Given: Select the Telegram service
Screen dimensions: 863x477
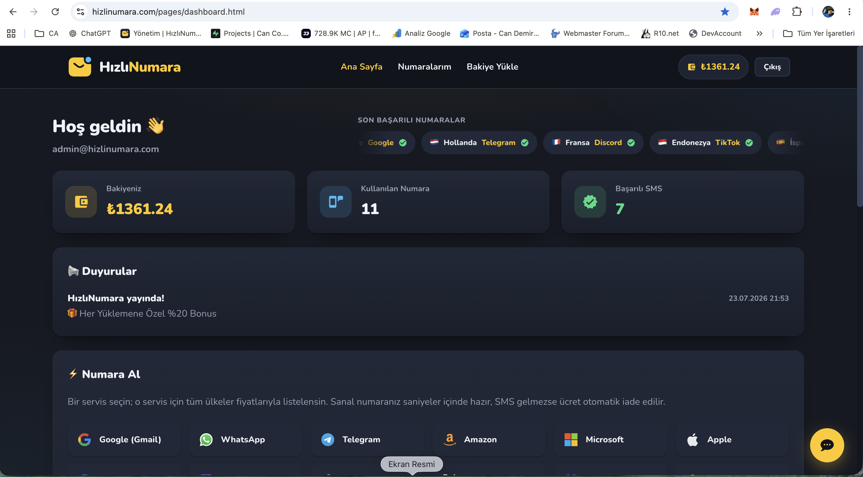Looking at the screenshot, I should click(367, 439).
